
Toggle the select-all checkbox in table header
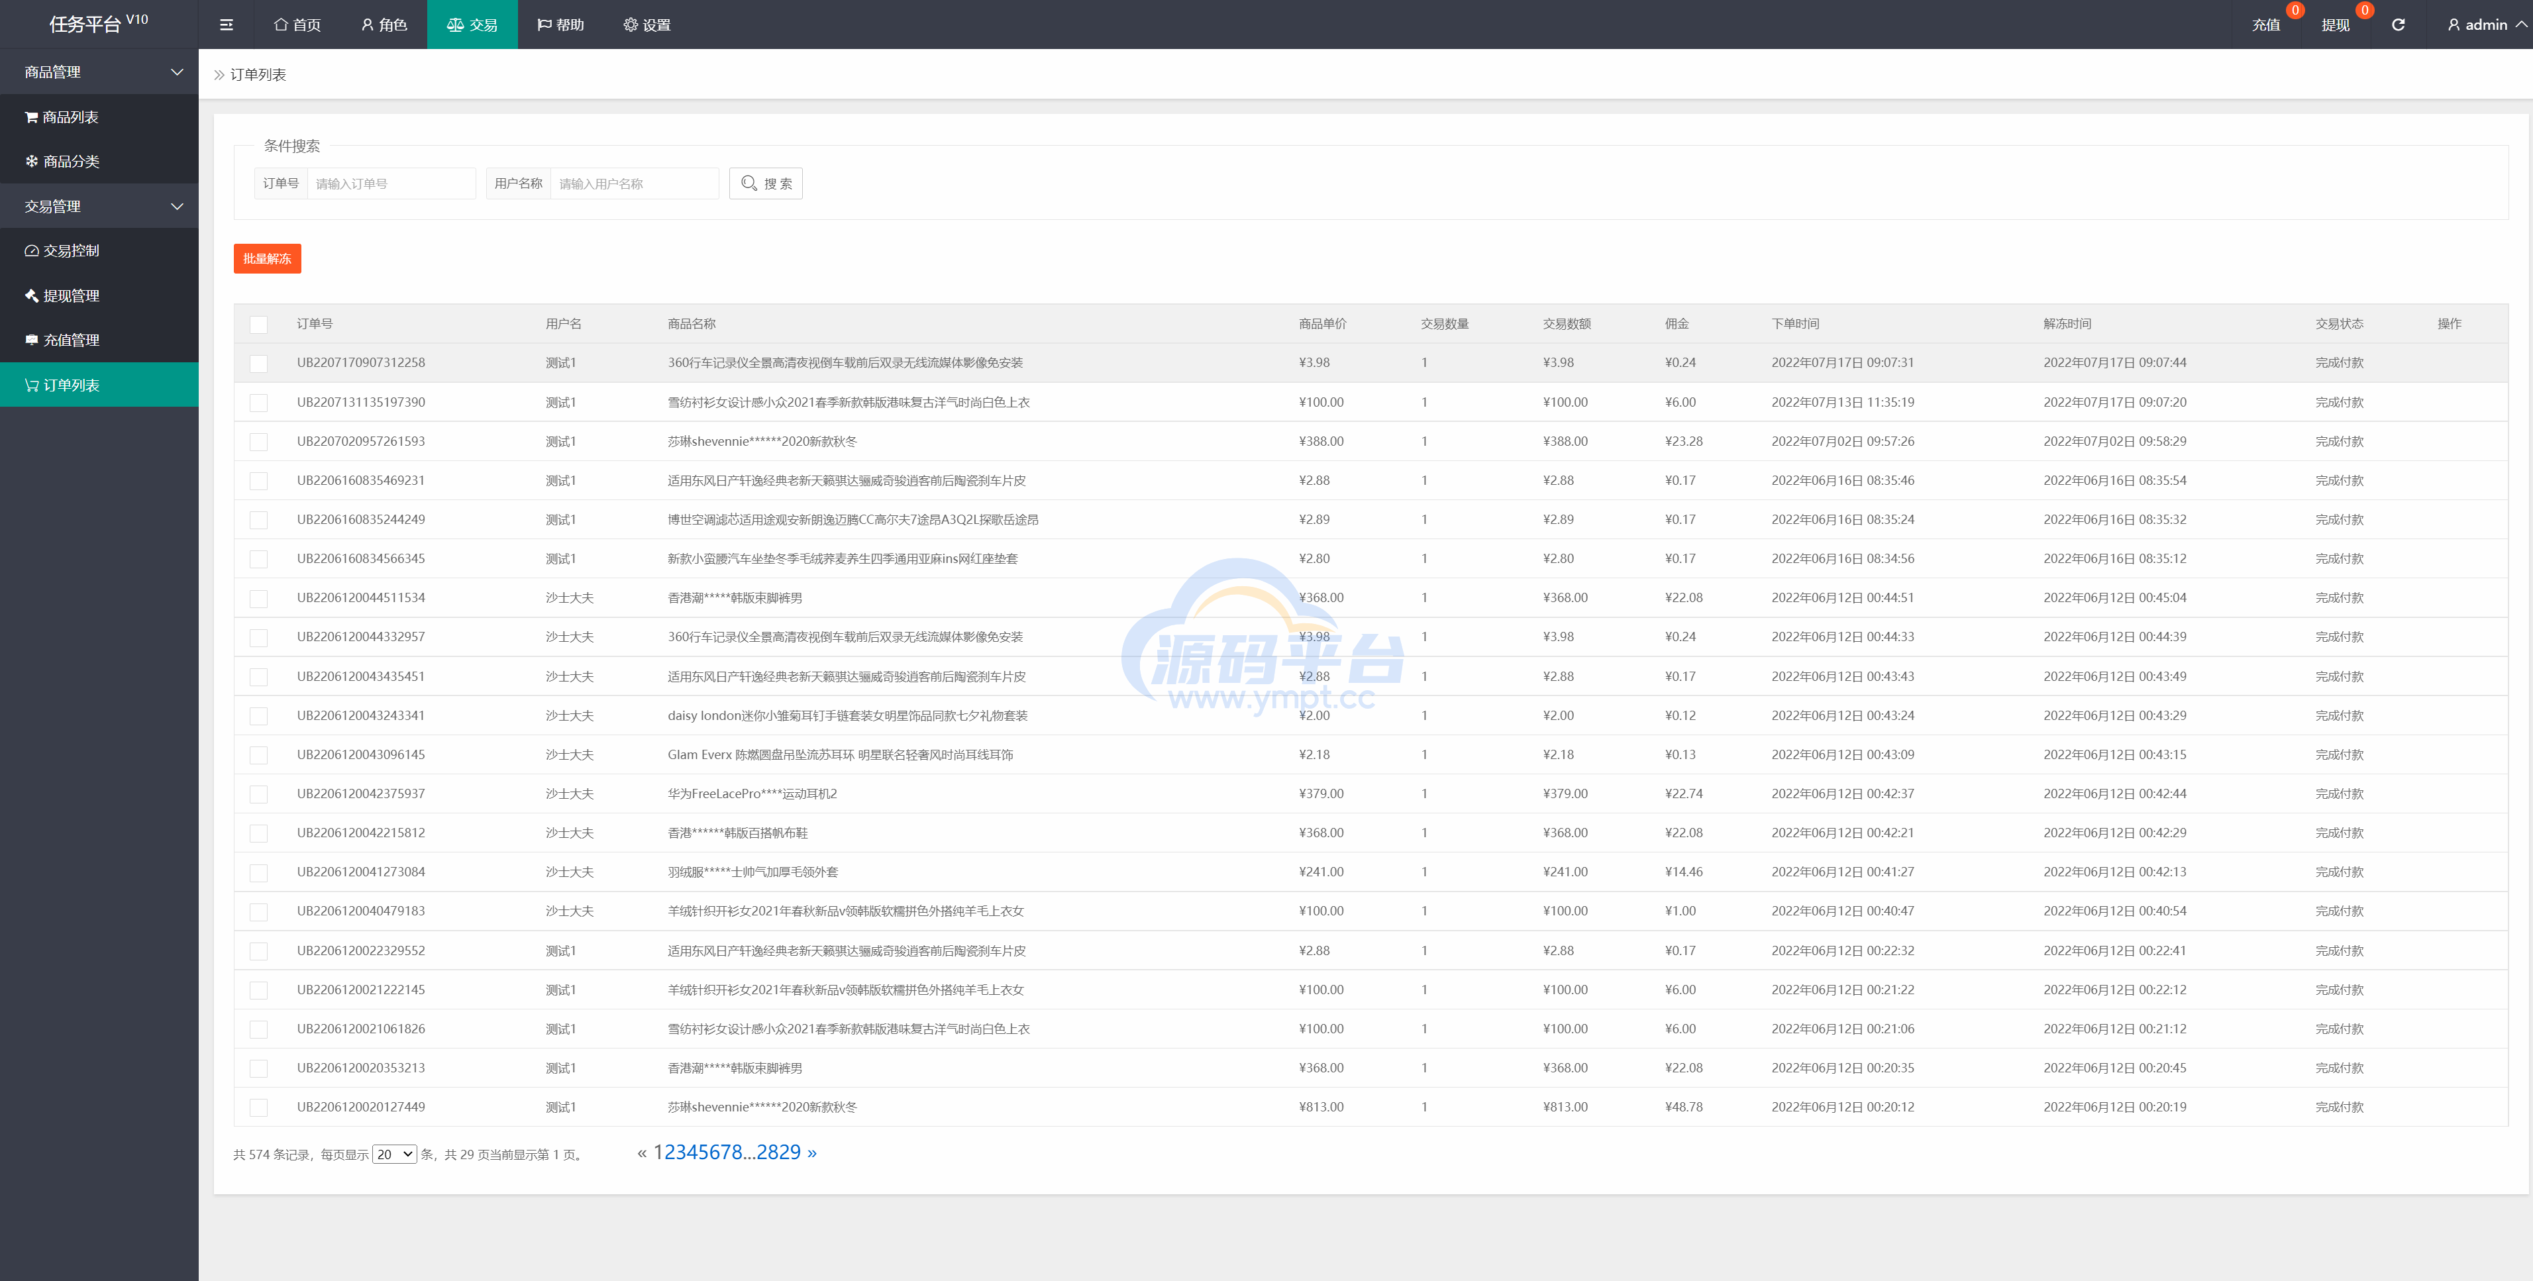[x=258, y=325]
